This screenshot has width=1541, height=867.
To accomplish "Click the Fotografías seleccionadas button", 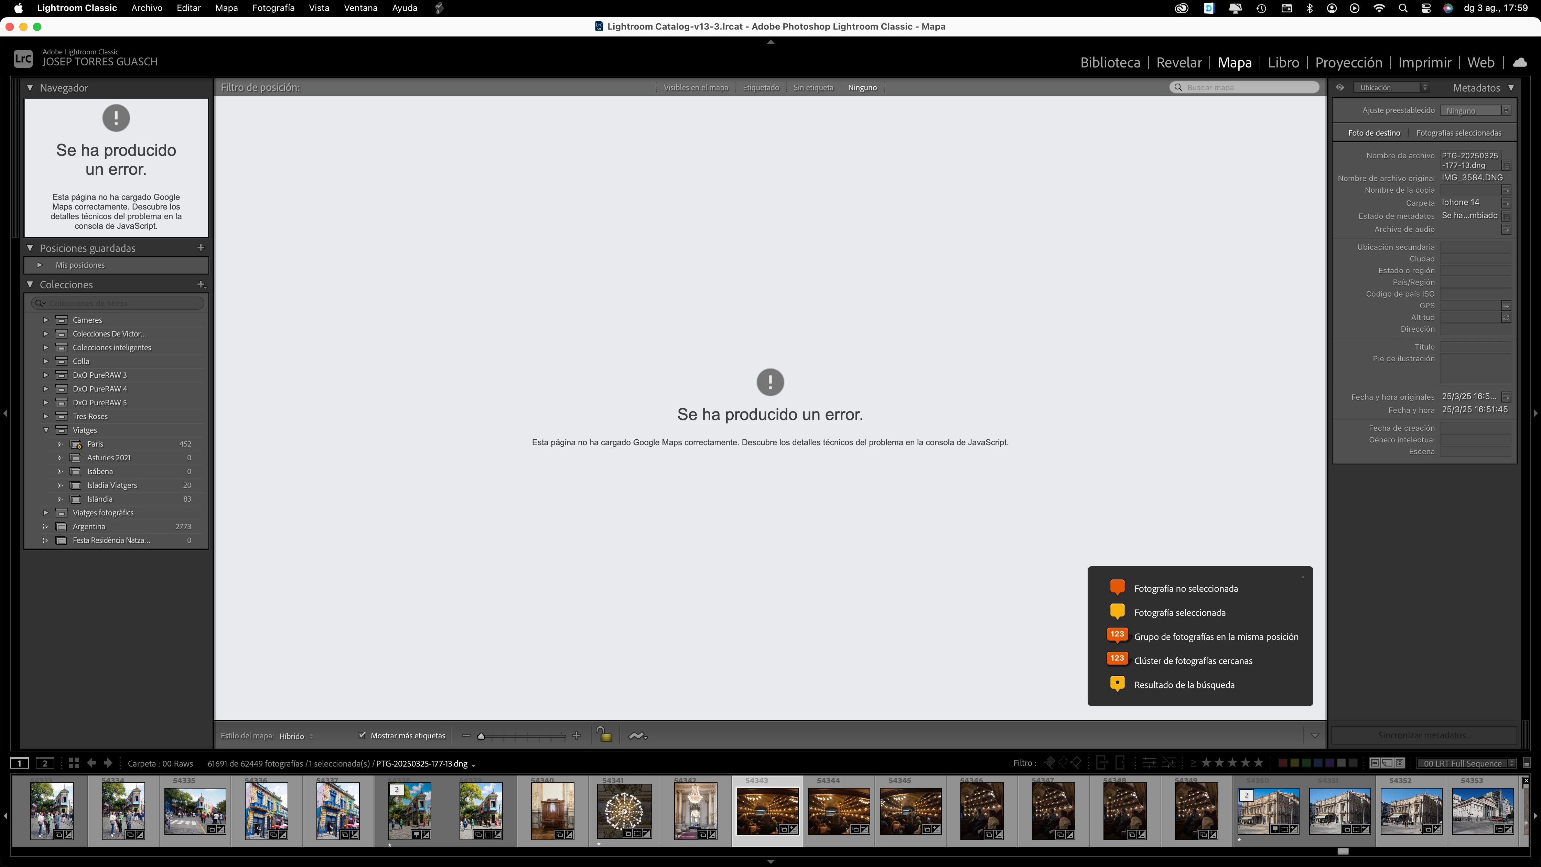I will 1458,133.
